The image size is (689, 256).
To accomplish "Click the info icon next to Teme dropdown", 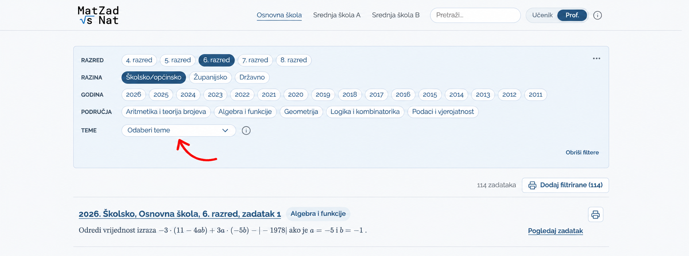I will click(246, 131).
